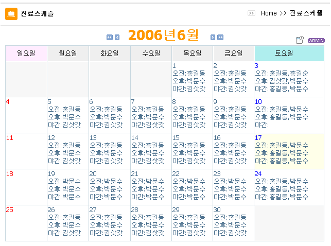Click date 9 in the calendar
The width and height of the screenshot is (331, 246).
click(x=215, y=102)
